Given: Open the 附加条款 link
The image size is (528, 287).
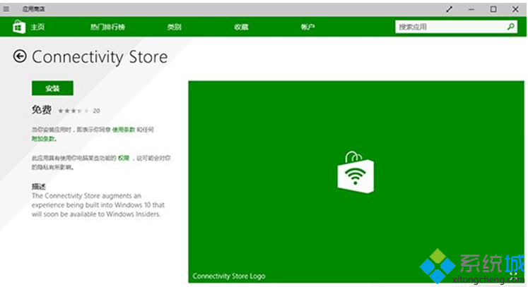Looking at the screenshot, I should point(43,139).
